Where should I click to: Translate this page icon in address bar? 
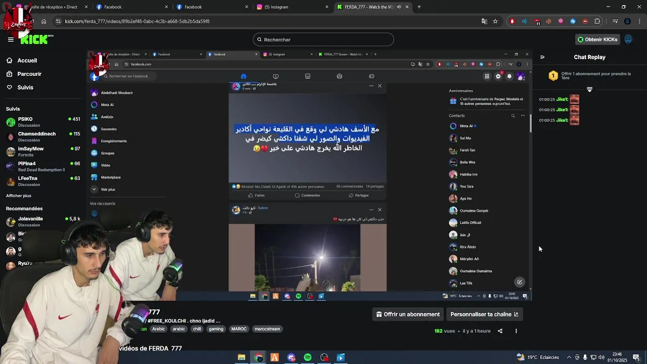pos(484,21)
